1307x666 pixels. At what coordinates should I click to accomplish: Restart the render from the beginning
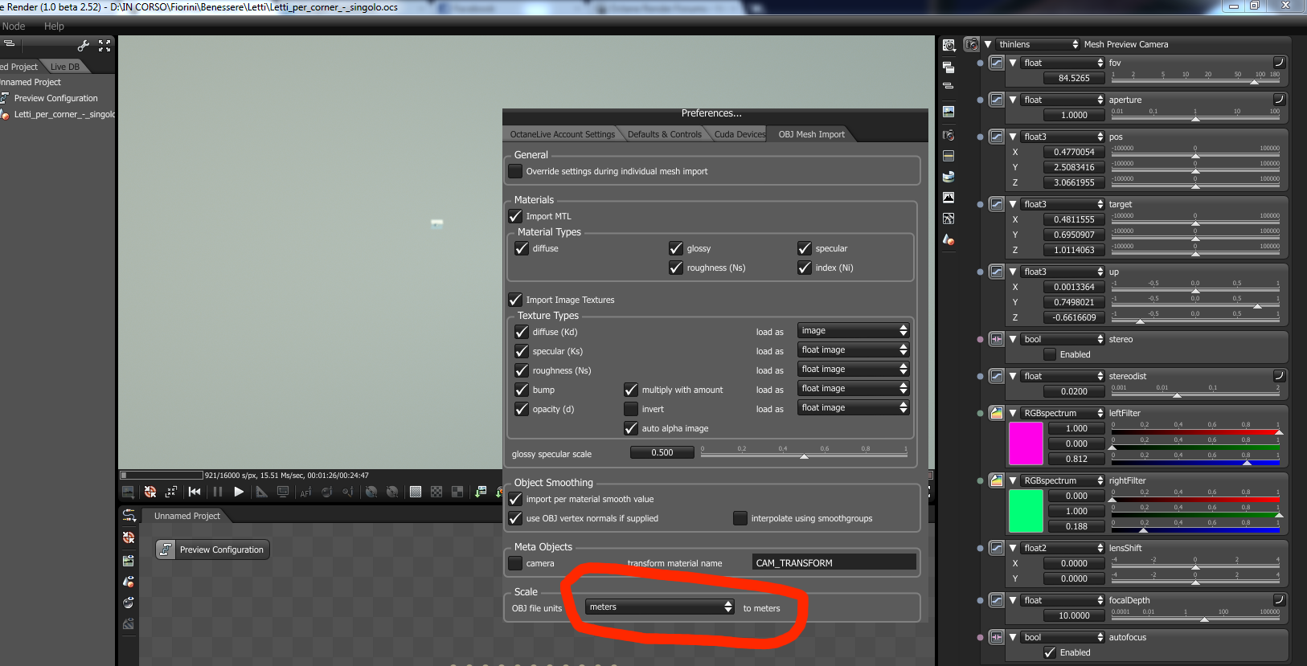[x=195, y=492]
